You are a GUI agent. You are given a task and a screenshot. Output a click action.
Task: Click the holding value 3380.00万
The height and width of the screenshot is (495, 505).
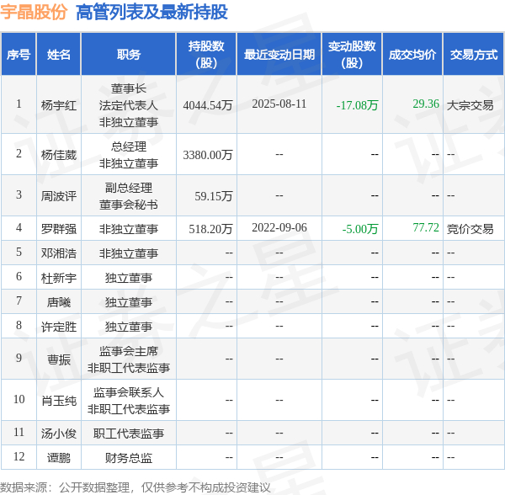(208, 155)
